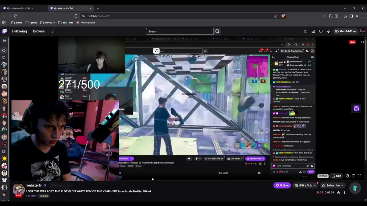The width and height of the screenshot is (367, 206).
Task: Open stream three-dot options menu
Action: click(x=345, y=193)
